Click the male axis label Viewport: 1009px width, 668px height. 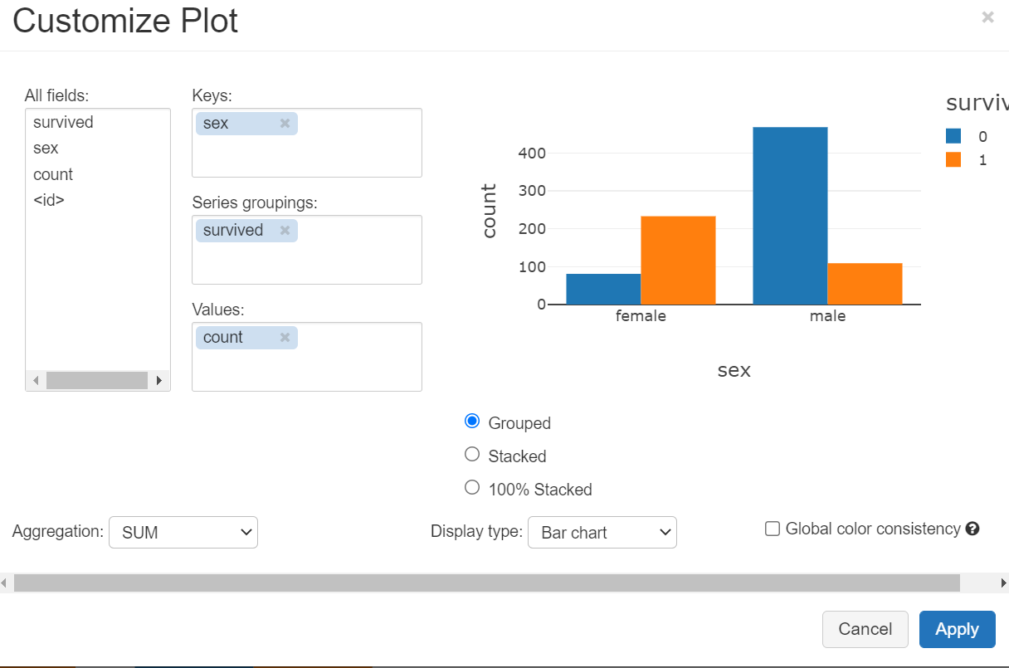[827, 316]
